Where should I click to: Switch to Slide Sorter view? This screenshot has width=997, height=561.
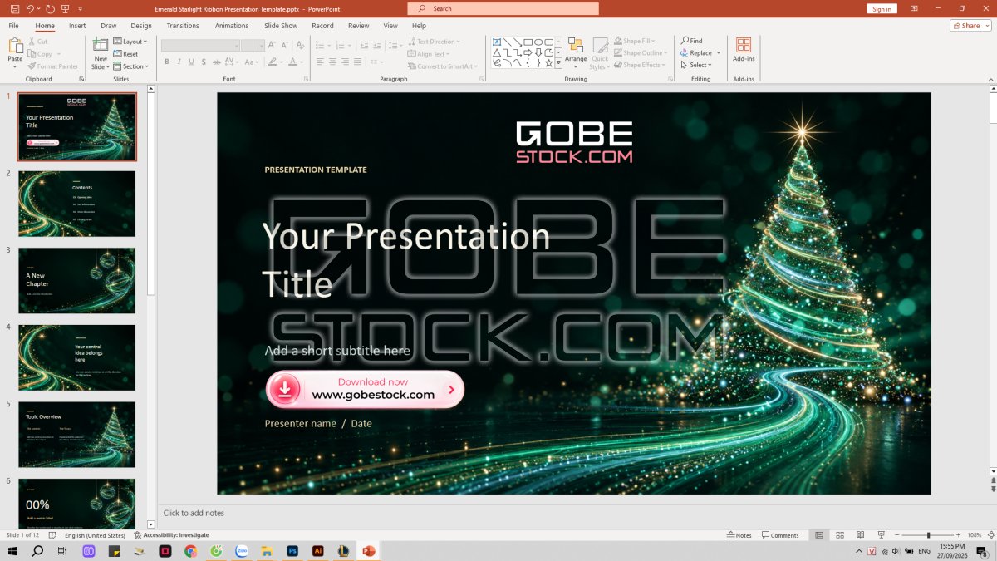[839, 535]
